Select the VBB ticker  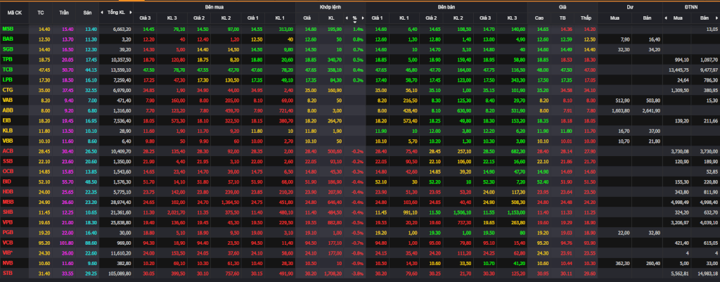point(7,141)
